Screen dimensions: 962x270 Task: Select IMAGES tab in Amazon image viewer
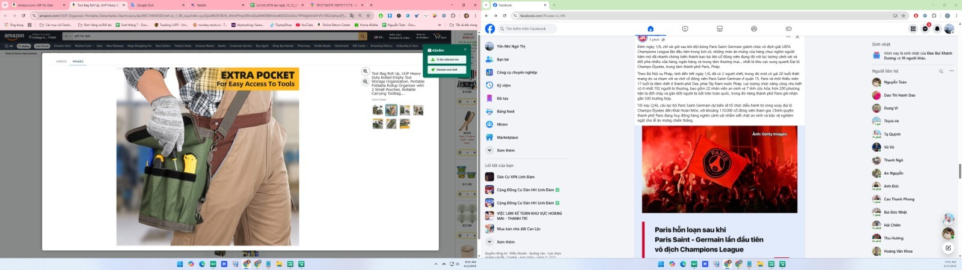point(78,61)
